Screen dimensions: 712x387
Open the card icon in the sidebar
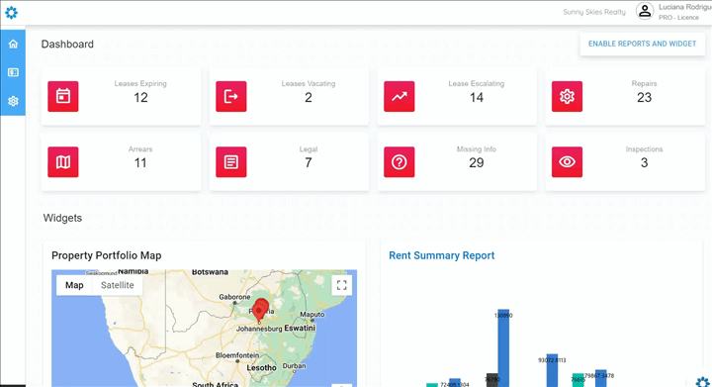13,72
